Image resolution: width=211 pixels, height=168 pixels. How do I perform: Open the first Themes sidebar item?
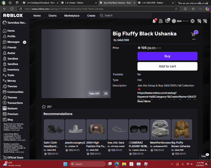[x=10, y=87]
